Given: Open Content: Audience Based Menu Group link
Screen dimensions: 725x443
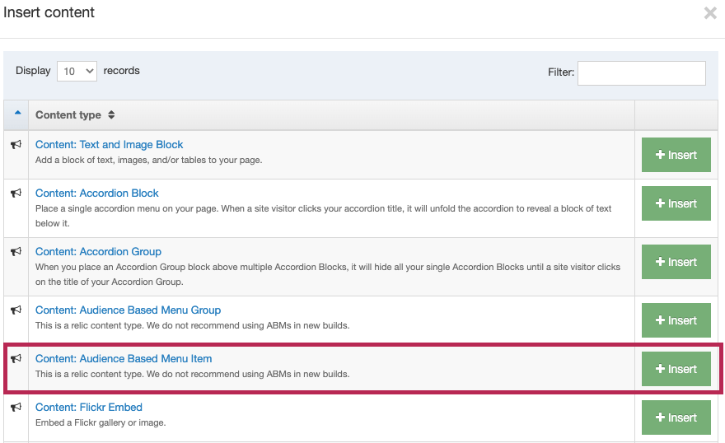Looking at the screenshot, I should 128,310.
